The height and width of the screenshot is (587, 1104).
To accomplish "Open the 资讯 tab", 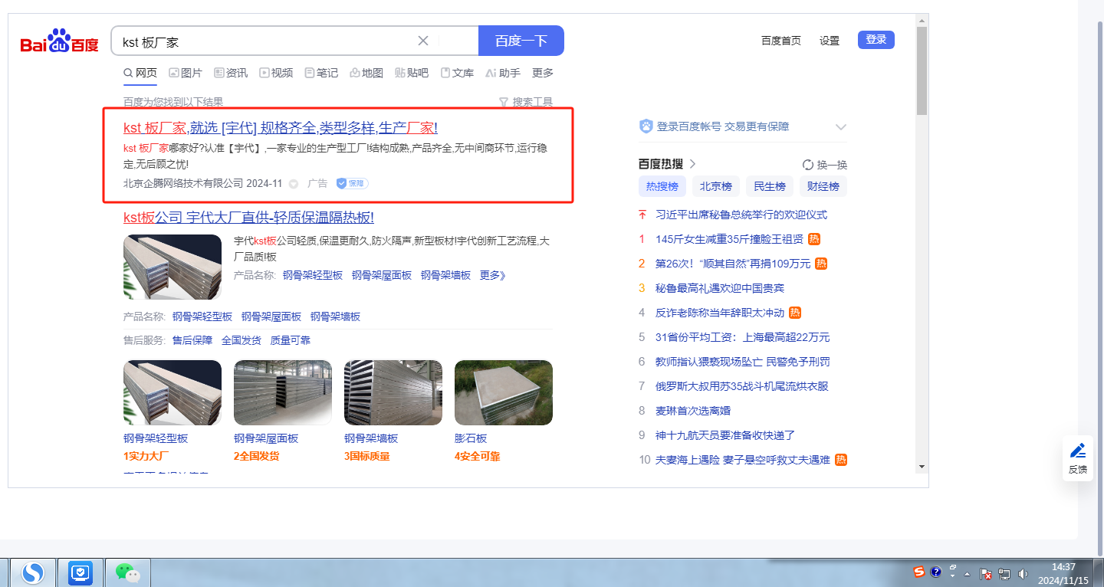I will pos(231,73).
